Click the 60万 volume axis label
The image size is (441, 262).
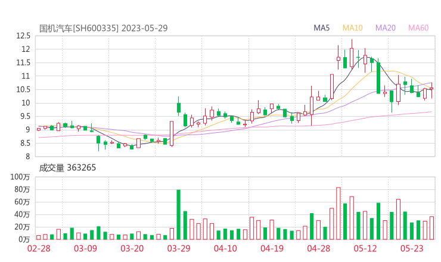point(22,202)
